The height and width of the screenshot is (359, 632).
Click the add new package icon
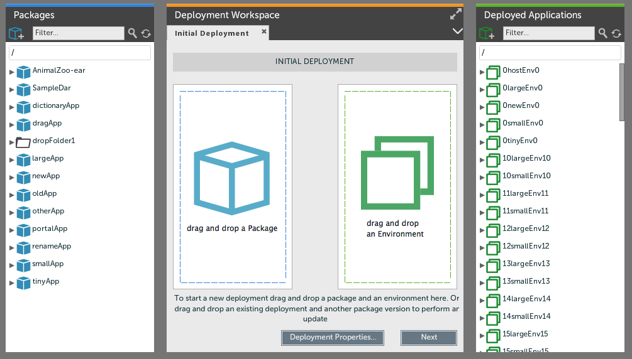click(x=16, y=33)
